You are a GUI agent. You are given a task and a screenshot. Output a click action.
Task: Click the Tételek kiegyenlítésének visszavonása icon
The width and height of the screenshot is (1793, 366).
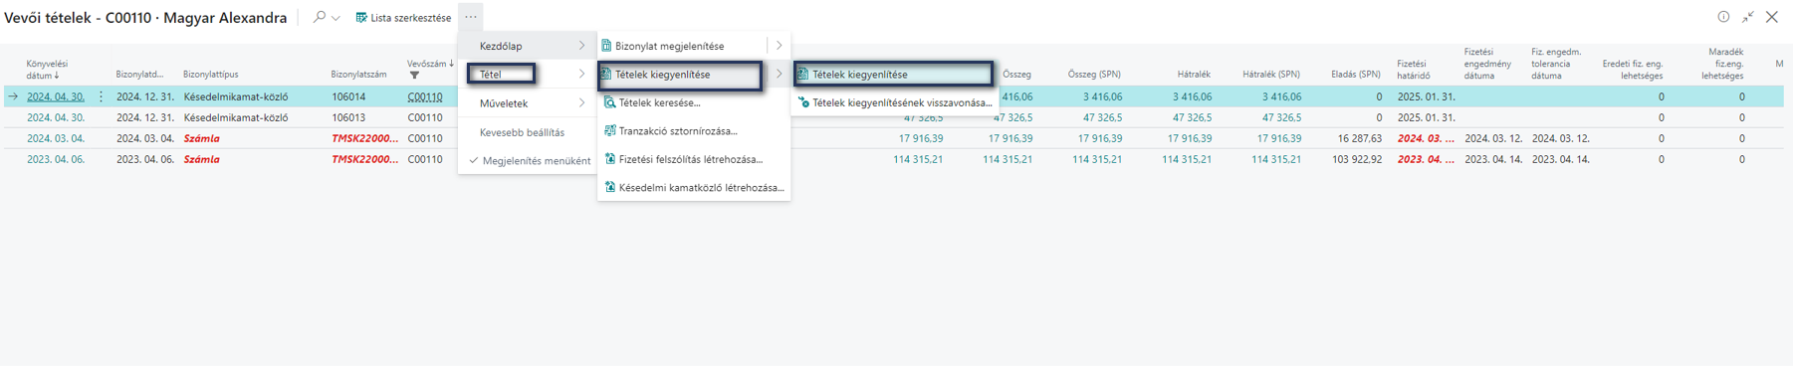pyautogui.click(x=803, y=102)
